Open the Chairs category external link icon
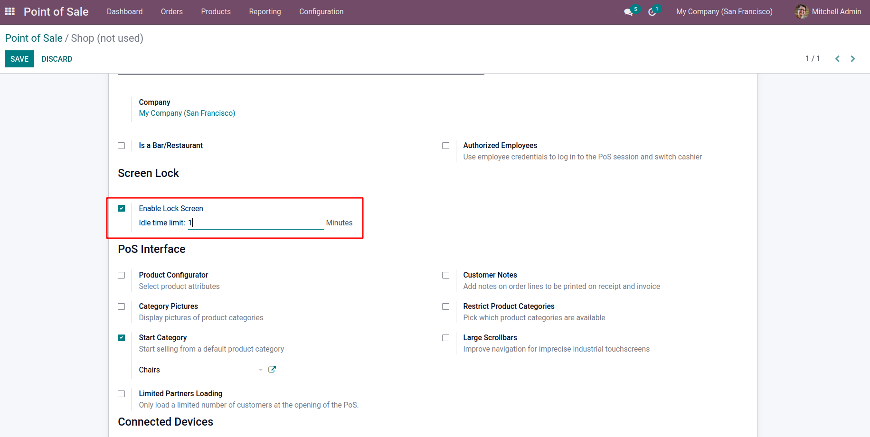This screenshot has width=870, height=437. click(x=272, y=370)
